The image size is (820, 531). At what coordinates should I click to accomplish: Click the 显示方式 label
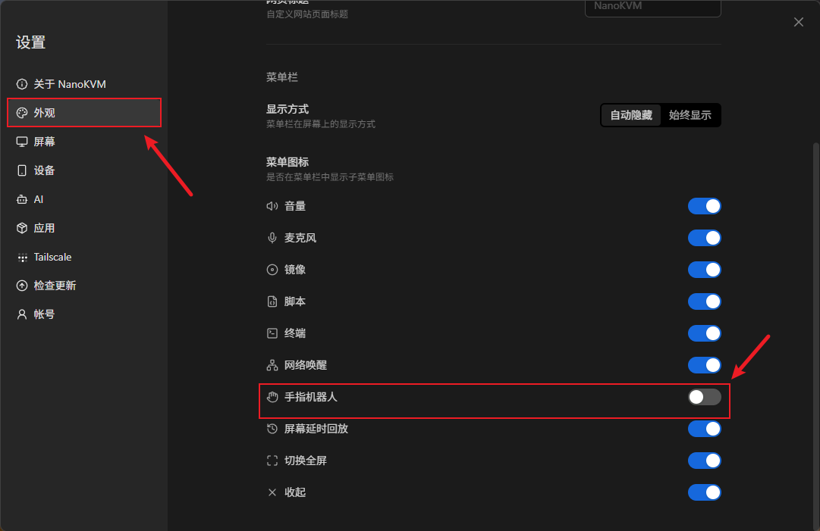pyautogui.click(x=287, y=109)
